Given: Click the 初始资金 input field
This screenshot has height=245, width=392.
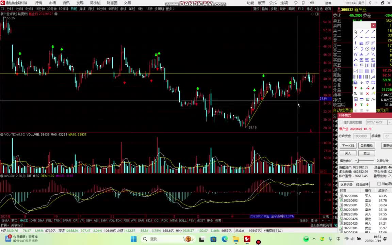Looking at the screenshot, I should (x=361, y=136).
